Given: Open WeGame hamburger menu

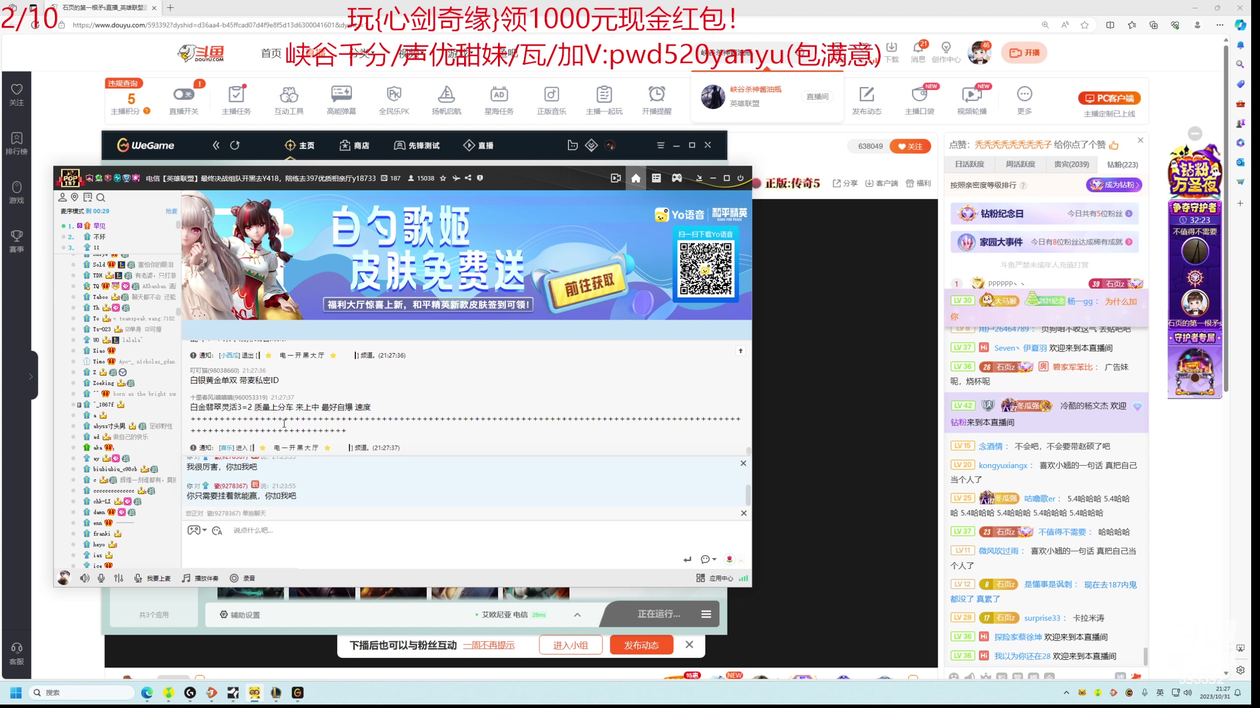Looking at the screenshot, I should point(661,145).
